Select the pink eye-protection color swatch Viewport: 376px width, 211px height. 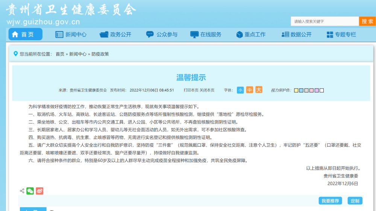(x=311, y=90)
